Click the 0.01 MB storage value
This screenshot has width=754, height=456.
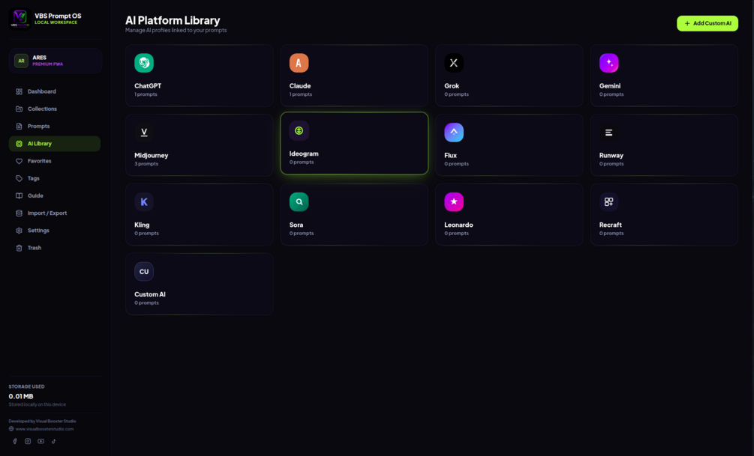21,397
